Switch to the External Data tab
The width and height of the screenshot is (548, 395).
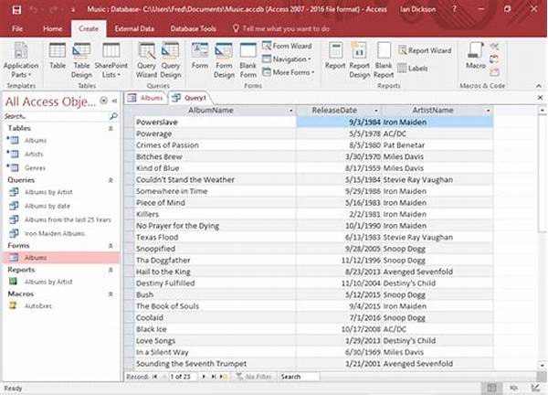(x=134, y=28)
